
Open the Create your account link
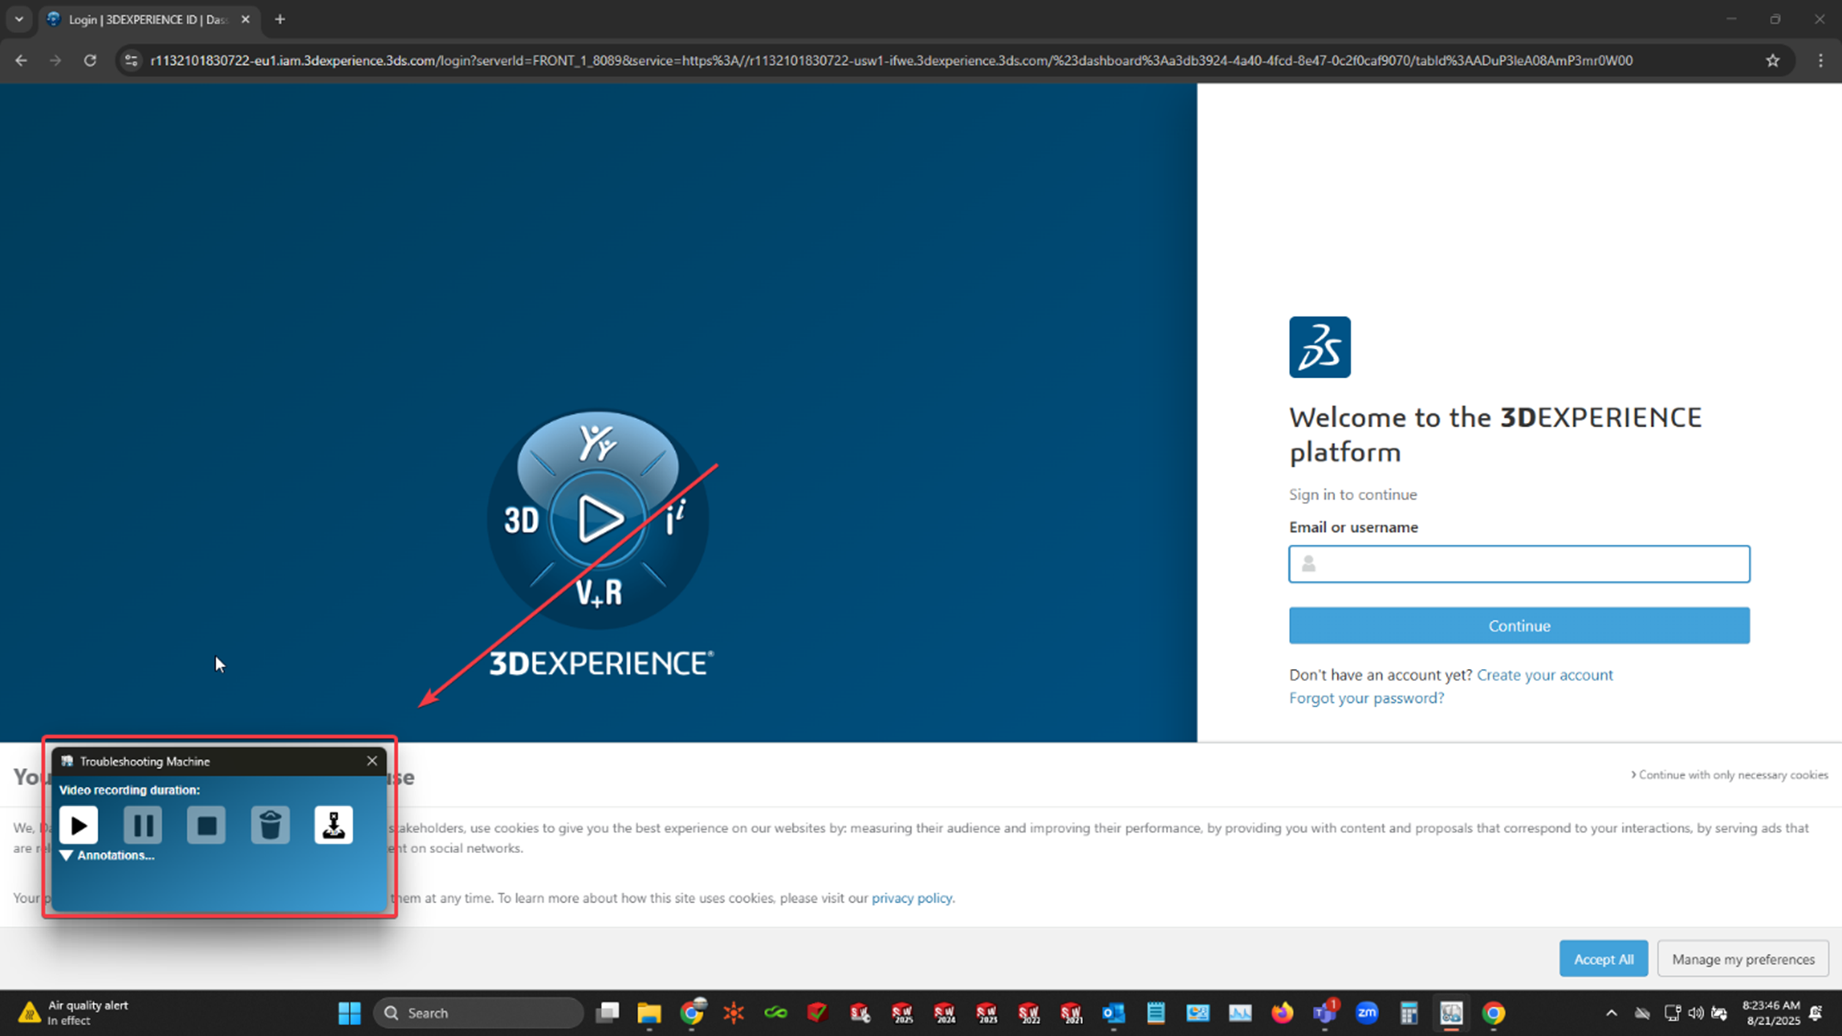coord(1545,675)
